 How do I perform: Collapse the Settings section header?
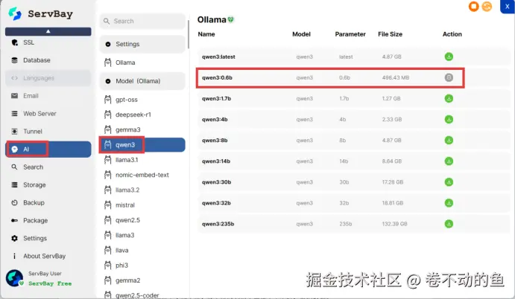pyautogui.click(x=142, y=44)
